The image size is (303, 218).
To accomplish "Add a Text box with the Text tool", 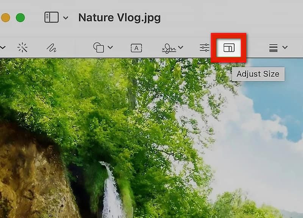I will 136,48.
